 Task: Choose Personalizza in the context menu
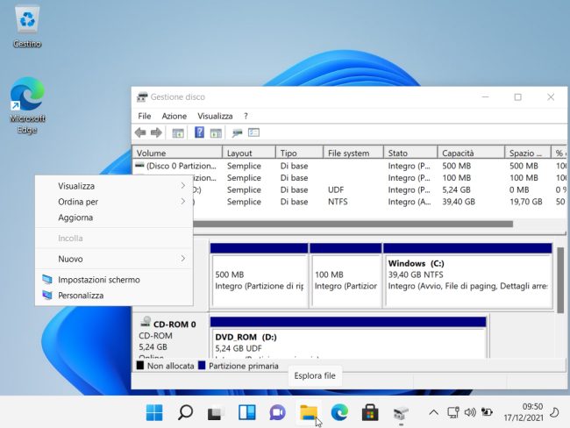pos(114,296)
